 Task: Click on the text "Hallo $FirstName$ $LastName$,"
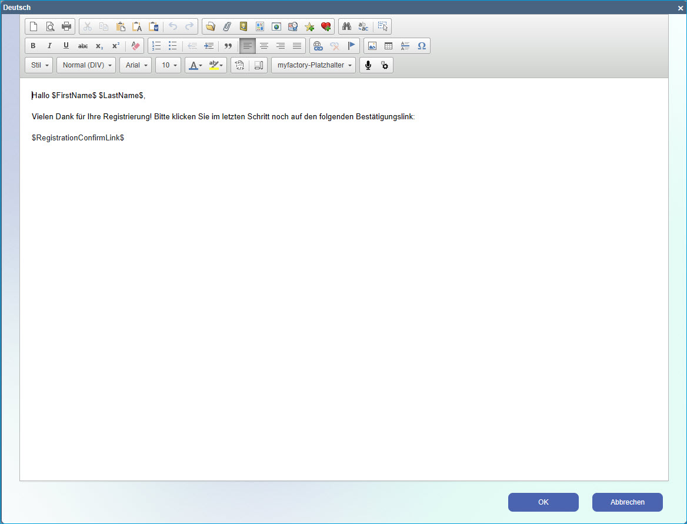tap(88, 95)
